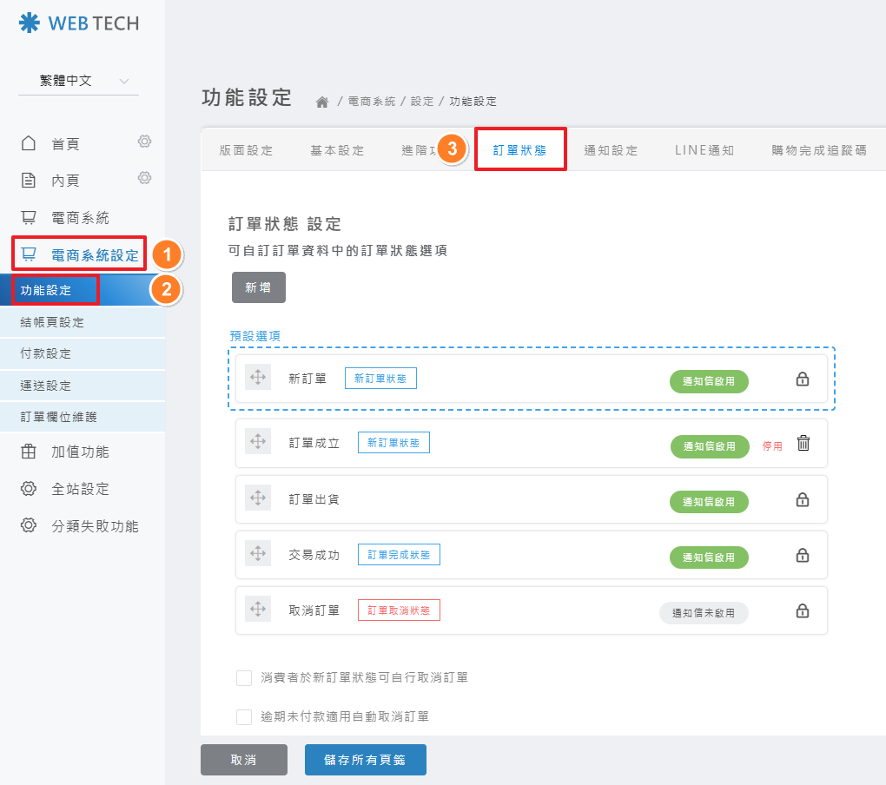Image resolution: width=886 pixels, height=785 pixels.
Task: Click the lock icon on 訂單出貨 row
Action: click(803, 500)
